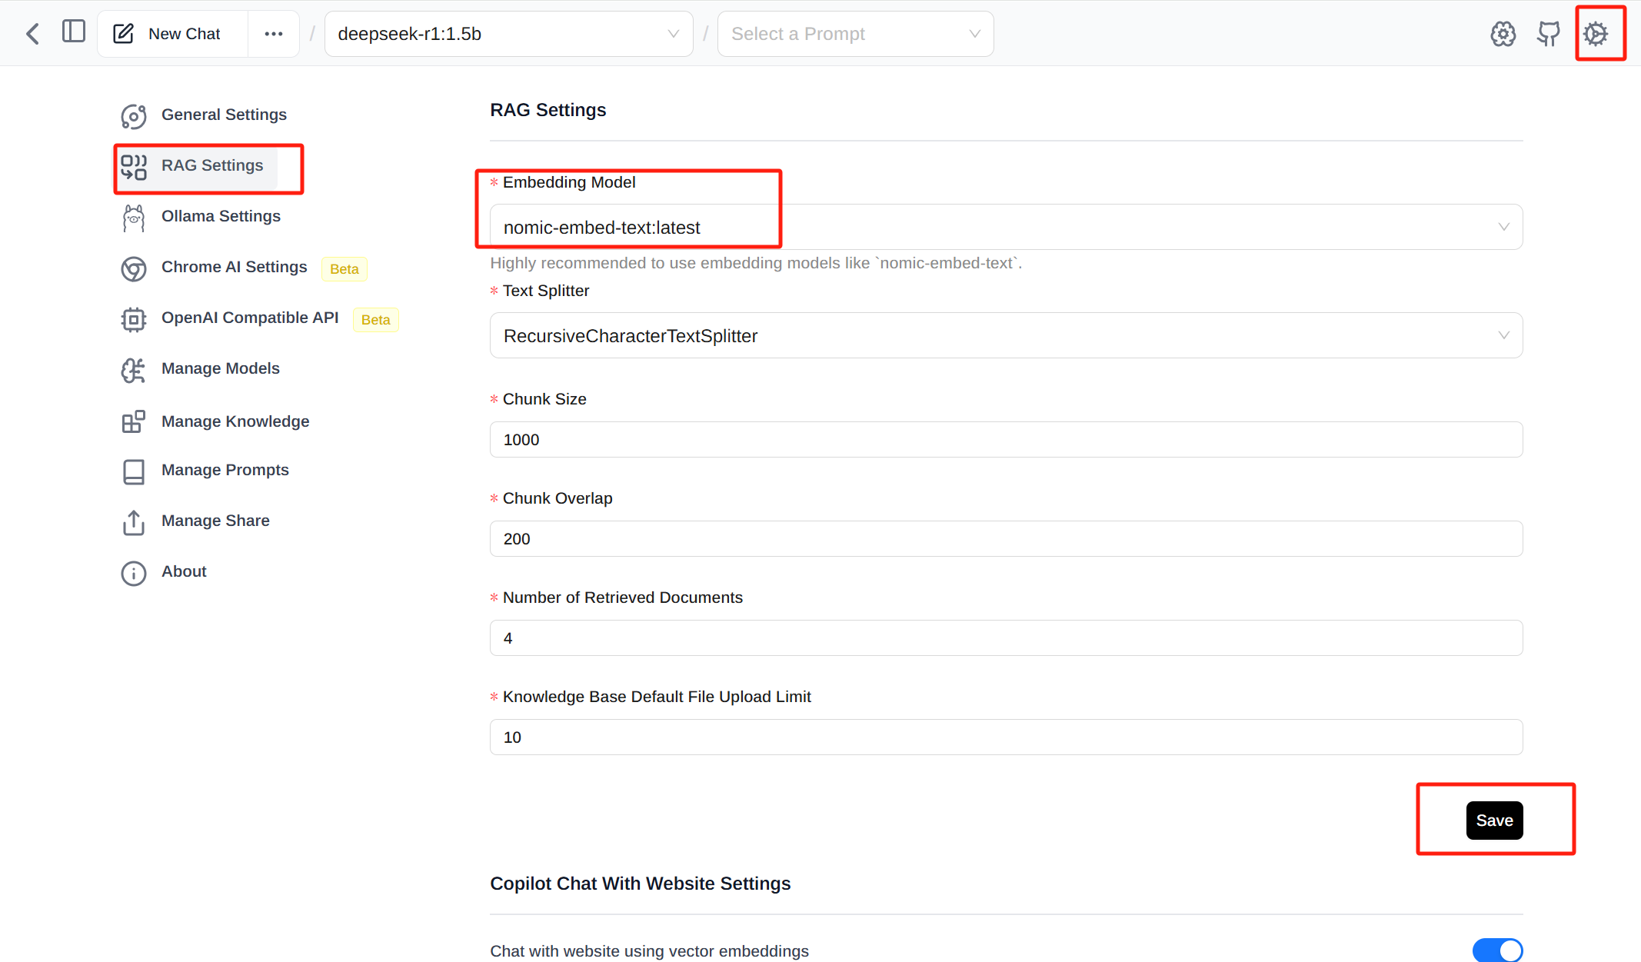Expand the deepseek-r1:1.5b model dropdown
This screenshot has height=962, width=1641.
click(508, 34)
